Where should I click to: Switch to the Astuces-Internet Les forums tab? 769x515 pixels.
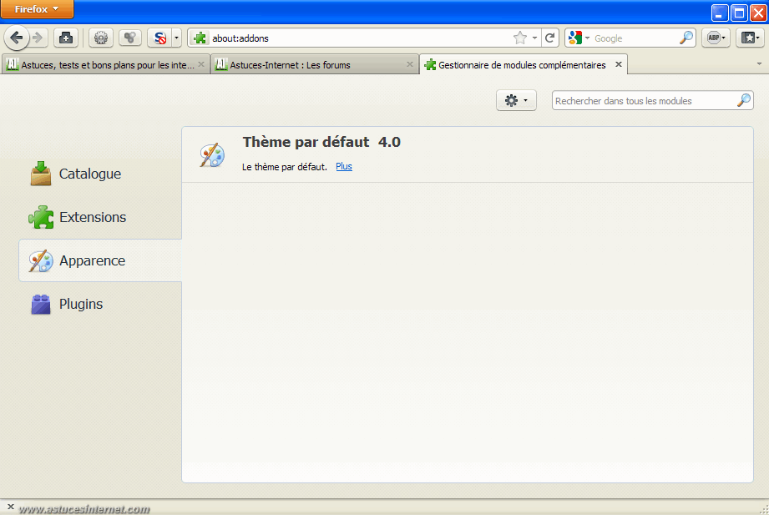pos(315,65)
